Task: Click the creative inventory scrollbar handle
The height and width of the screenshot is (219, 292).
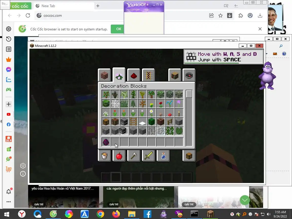Action: click(189, 94)
